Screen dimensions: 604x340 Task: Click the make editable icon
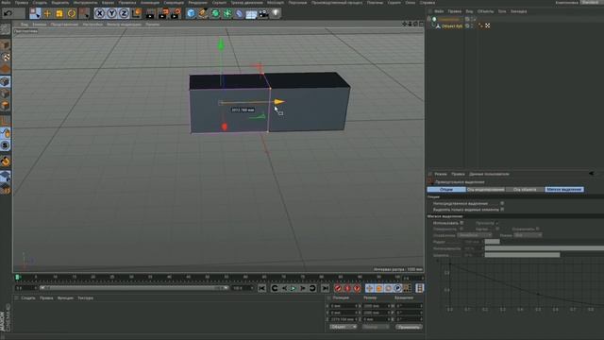click(6, 29)
